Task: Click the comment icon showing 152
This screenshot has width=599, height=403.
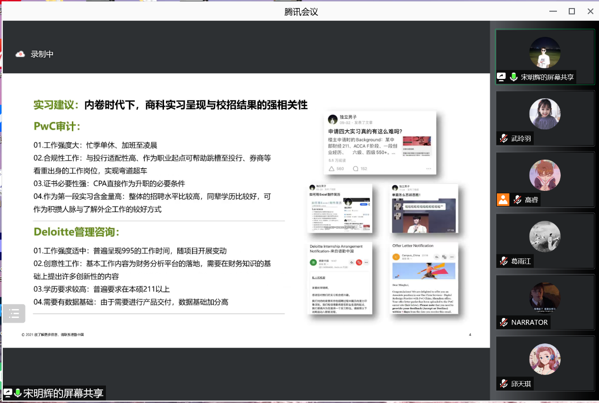Action: click(x=356, y=169)
